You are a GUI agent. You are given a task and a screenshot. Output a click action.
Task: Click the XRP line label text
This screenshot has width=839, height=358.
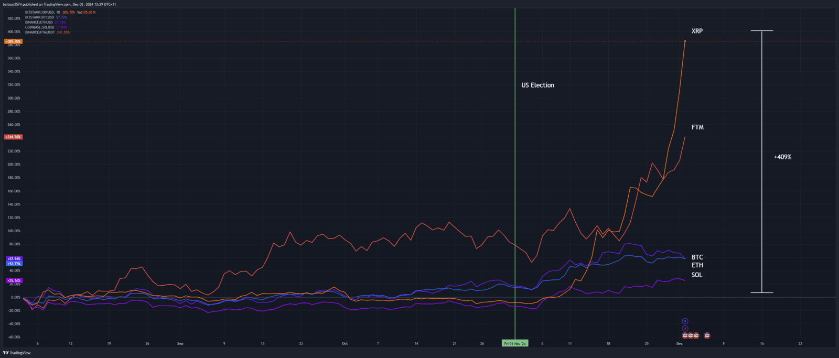pos(697,31)
